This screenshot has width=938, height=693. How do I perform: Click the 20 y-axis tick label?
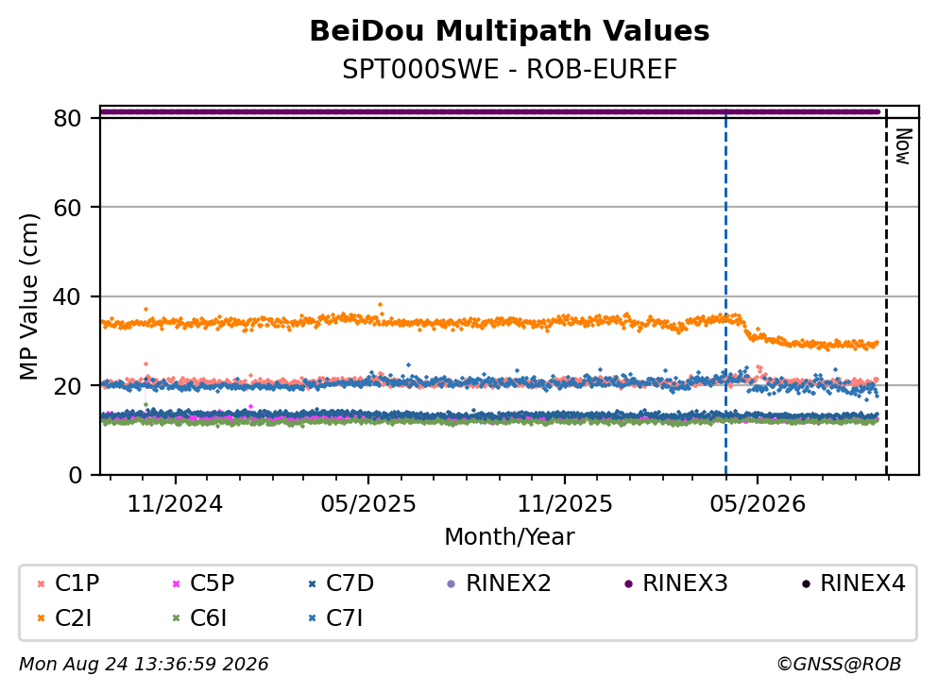point(68,385)
